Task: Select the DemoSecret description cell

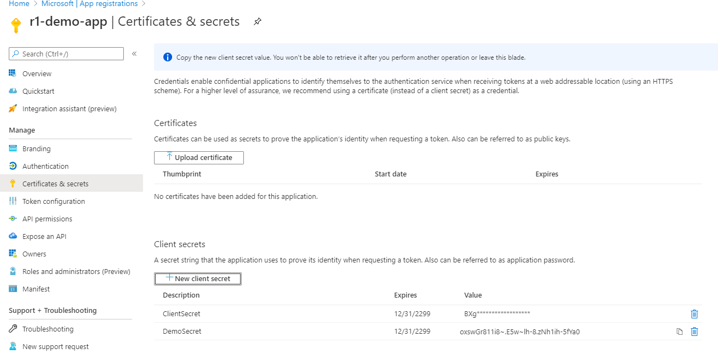Action: pyautogui.click(x=182, y=332)
